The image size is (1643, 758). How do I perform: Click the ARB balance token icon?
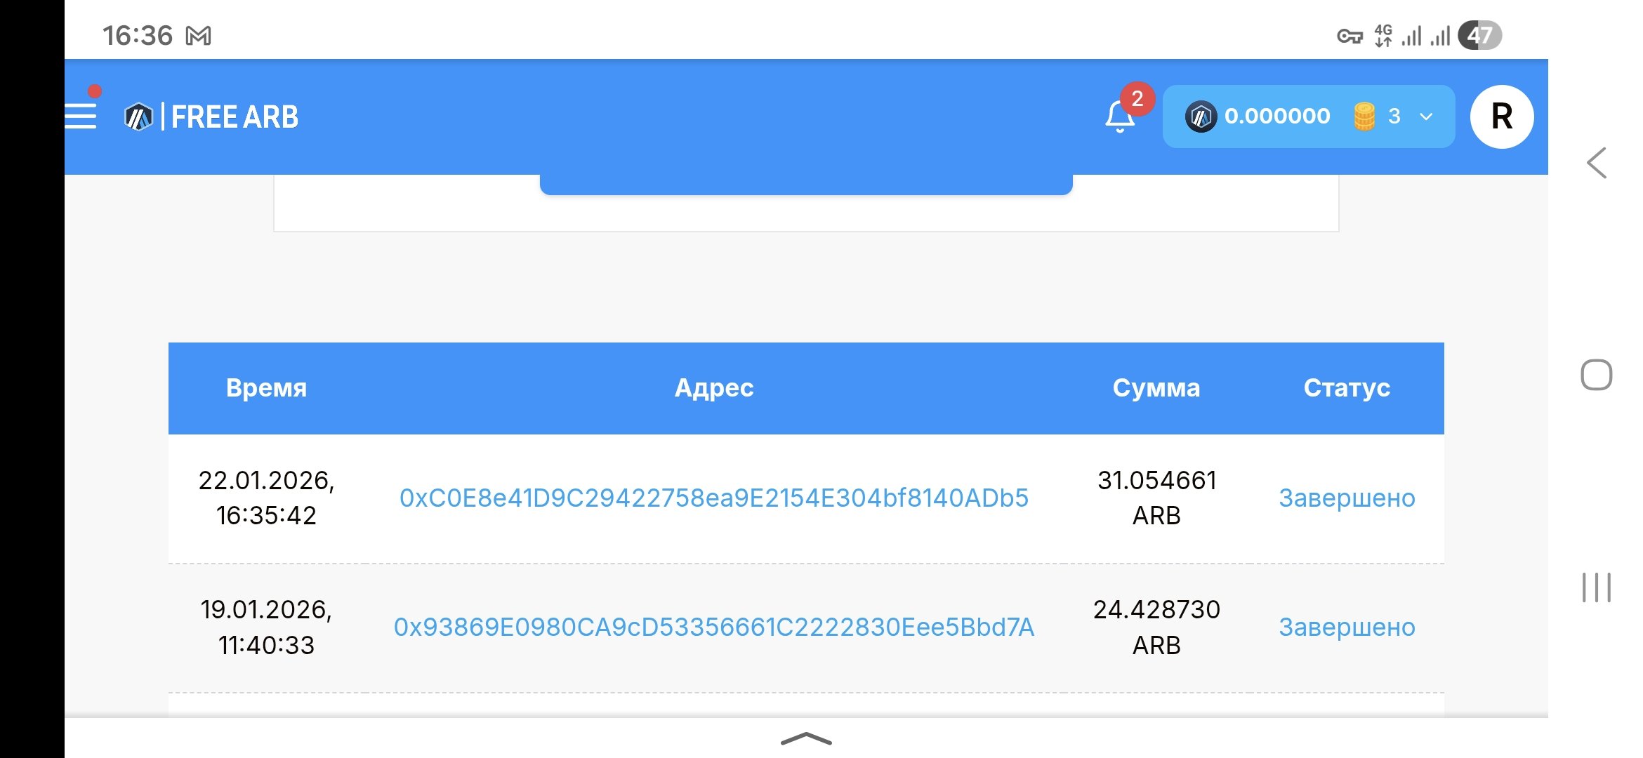1201,117
